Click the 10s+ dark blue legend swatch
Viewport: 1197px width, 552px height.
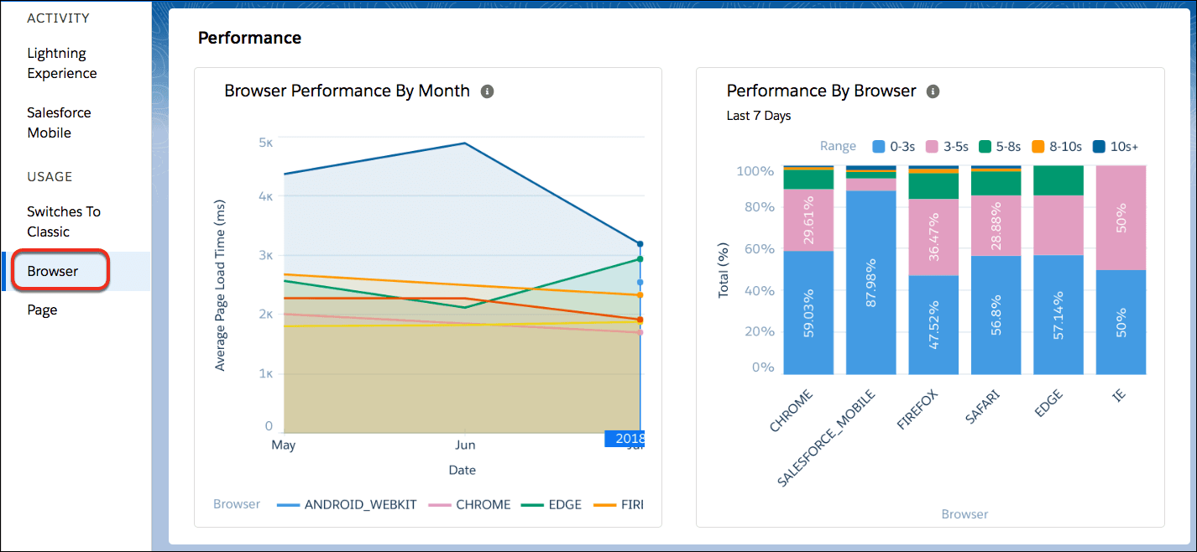(1099, 147)
